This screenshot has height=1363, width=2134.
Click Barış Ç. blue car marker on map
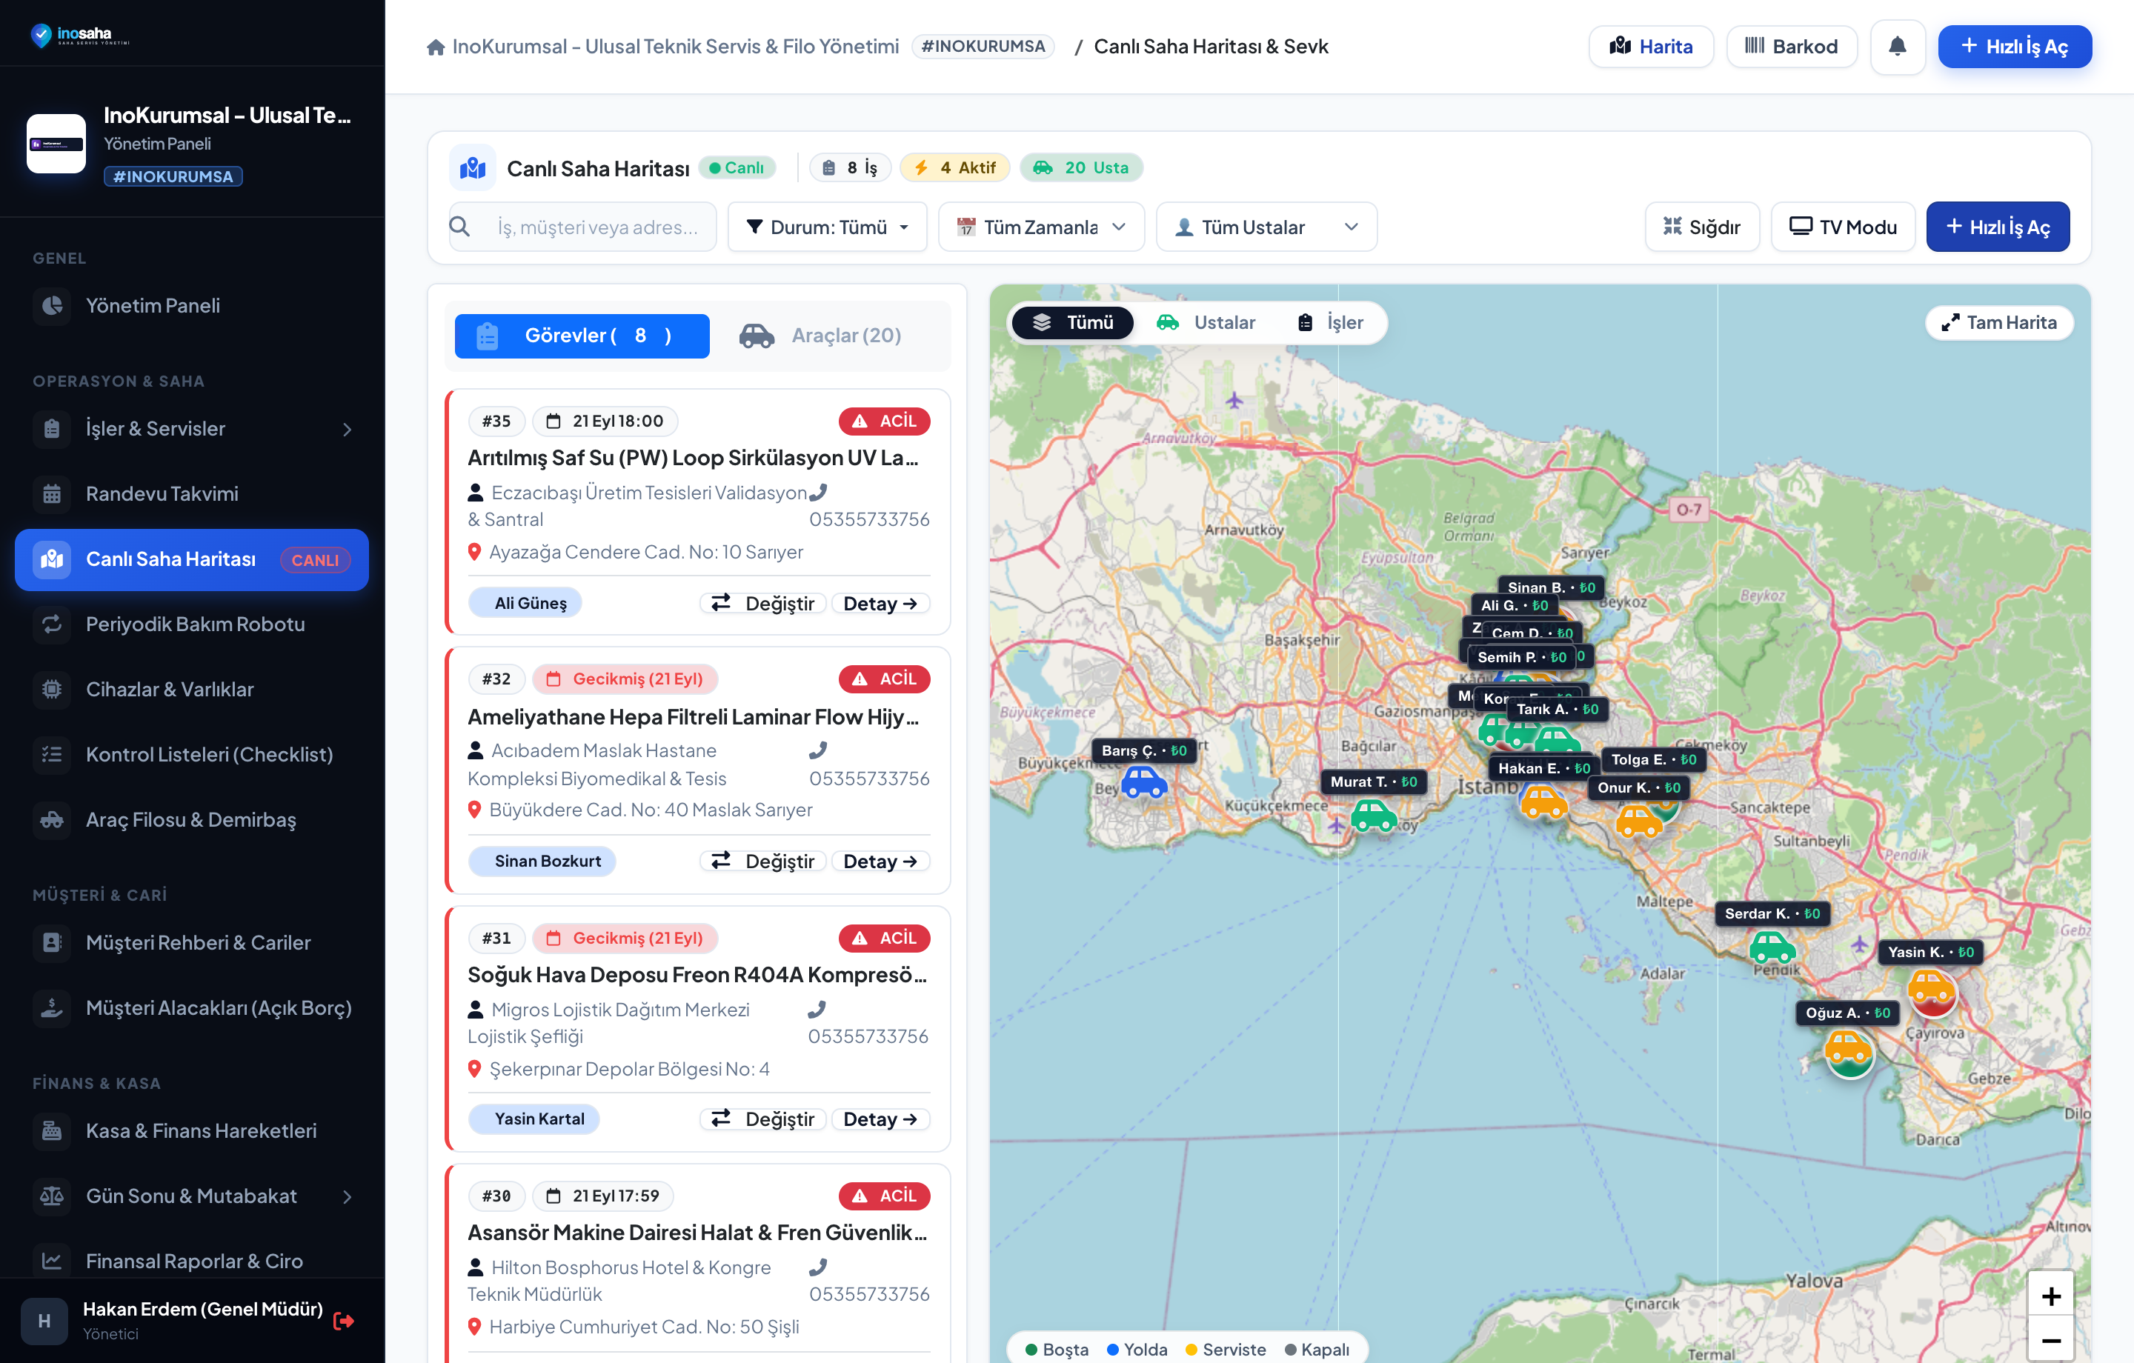(x=1143, y=782)
